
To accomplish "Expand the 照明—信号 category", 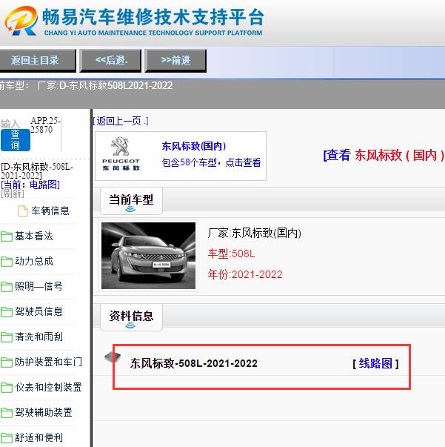I will [39, 286].
